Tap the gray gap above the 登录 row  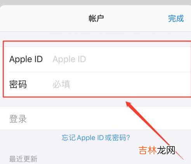tap(95, 102)
